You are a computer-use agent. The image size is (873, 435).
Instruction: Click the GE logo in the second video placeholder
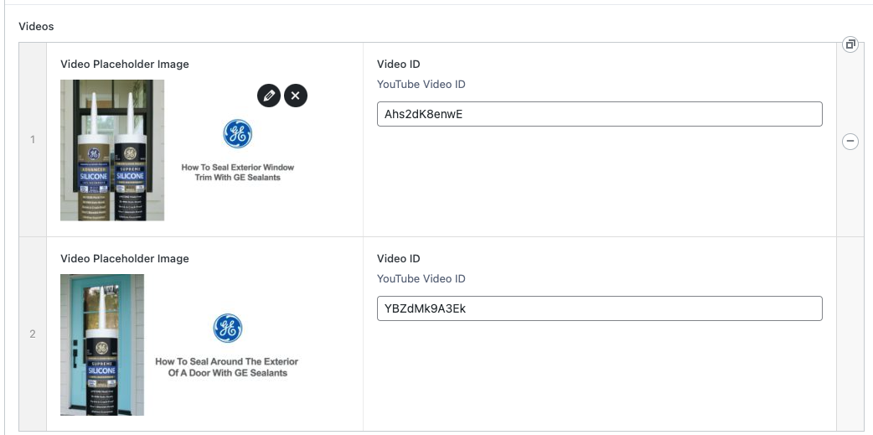[x=227, y=329]
